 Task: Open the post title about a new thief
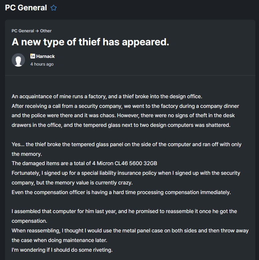click(x=91, y=42)
